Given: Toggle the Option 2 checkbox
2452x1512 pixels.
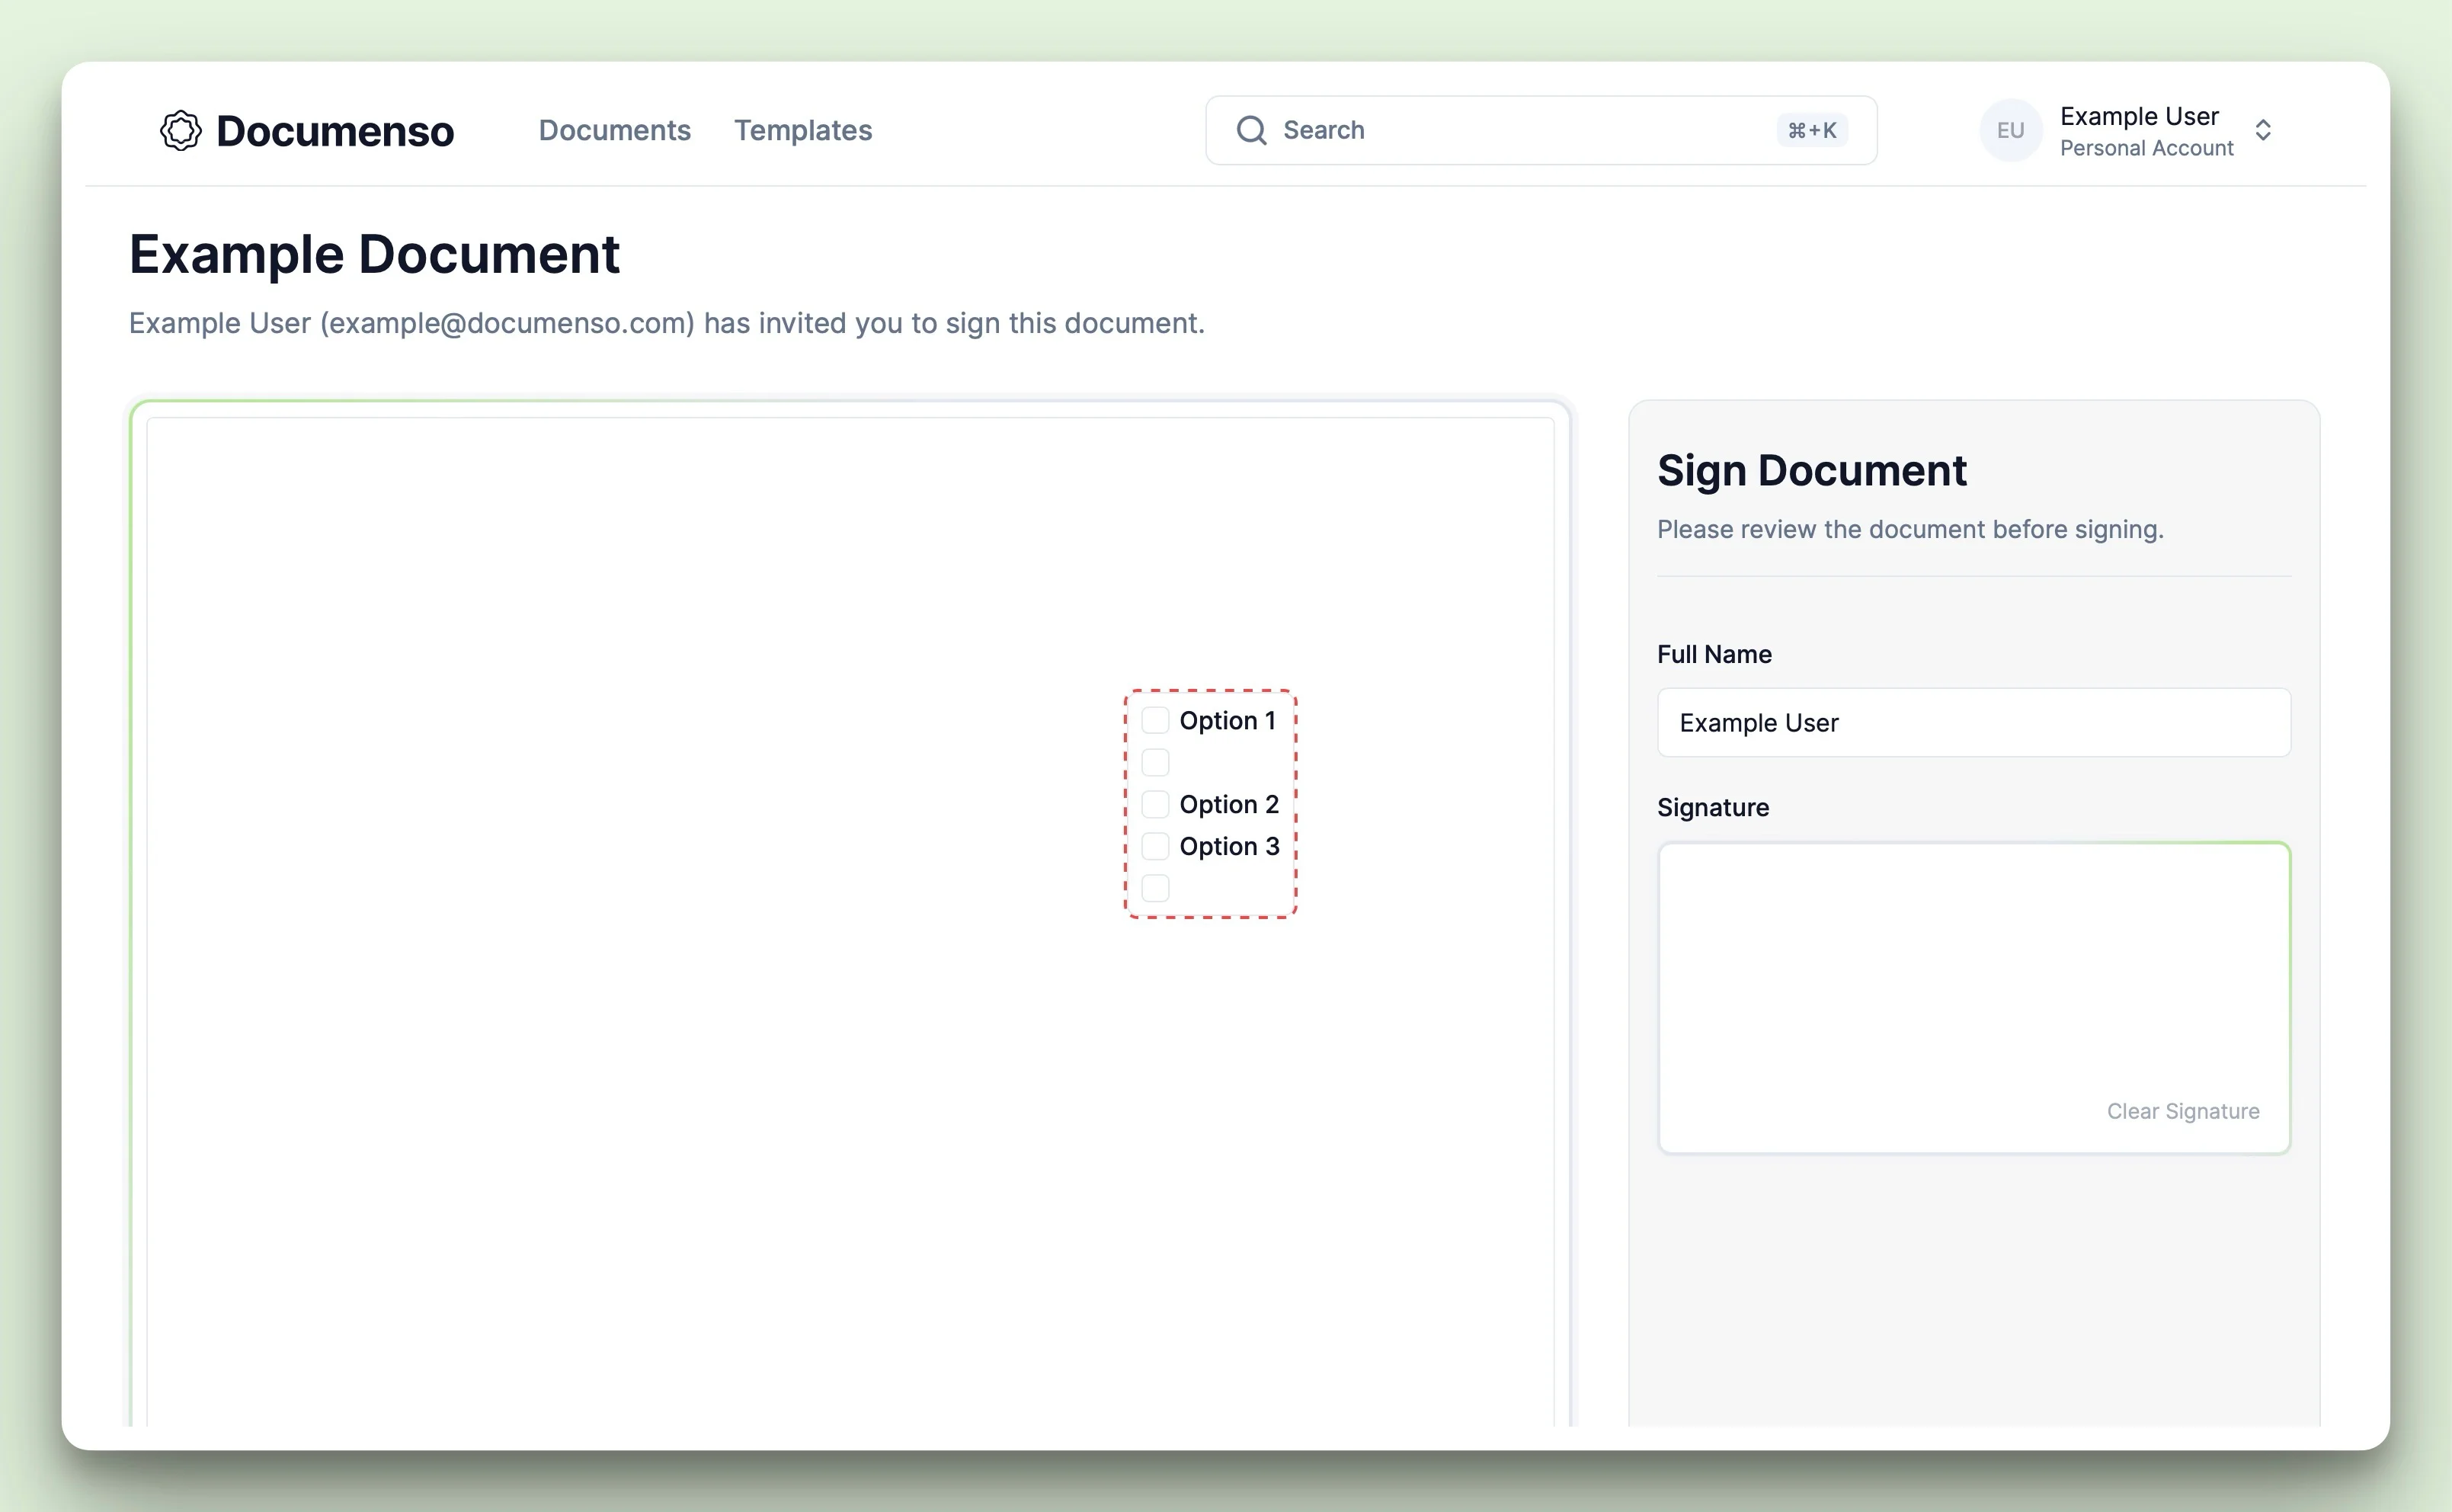Looking at the screenshot, I should tap(1154, 804).
